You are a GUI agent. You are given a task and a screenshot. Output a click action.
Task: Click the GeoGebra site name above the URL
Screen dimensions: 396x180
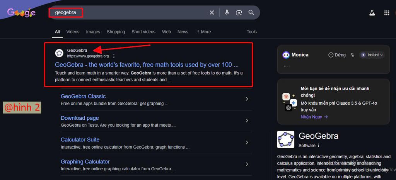pos(77,51)
